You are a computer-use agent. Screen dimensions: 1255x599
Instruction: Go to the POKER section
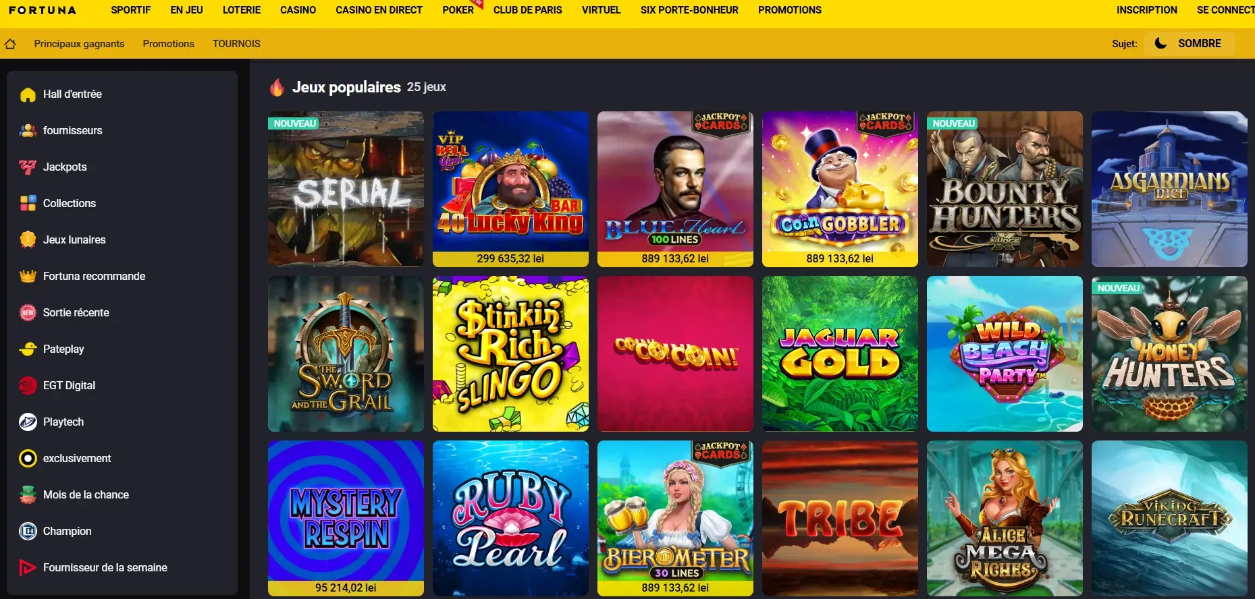point(458,10)
